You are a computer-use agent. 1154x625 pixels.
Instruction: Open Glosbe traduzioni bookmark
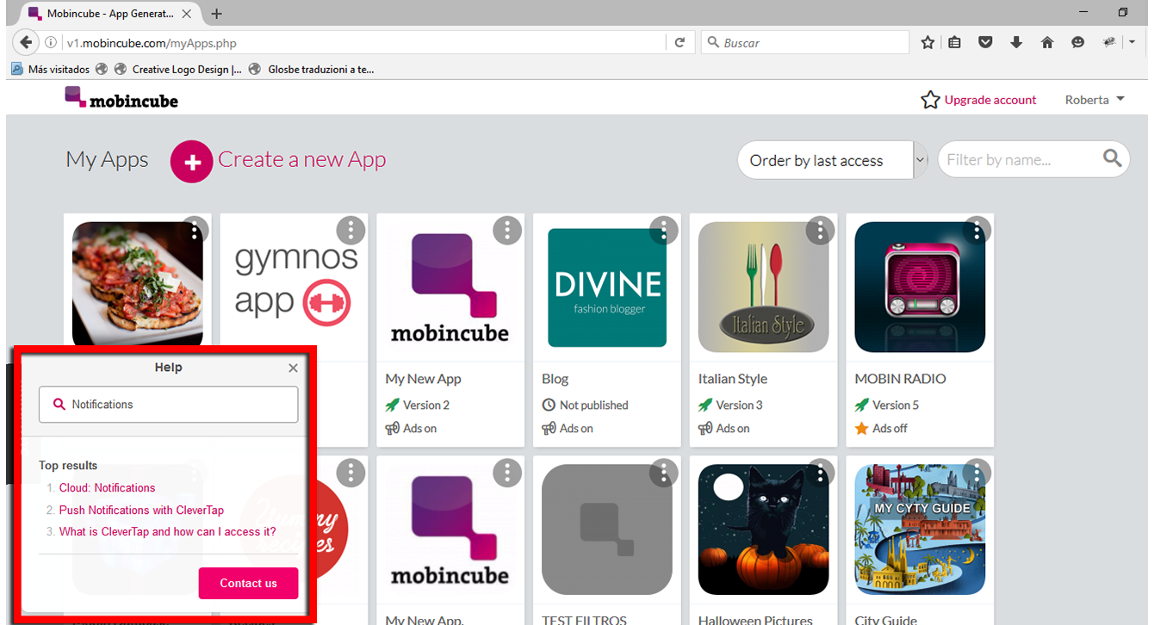[x=311, y=69]
